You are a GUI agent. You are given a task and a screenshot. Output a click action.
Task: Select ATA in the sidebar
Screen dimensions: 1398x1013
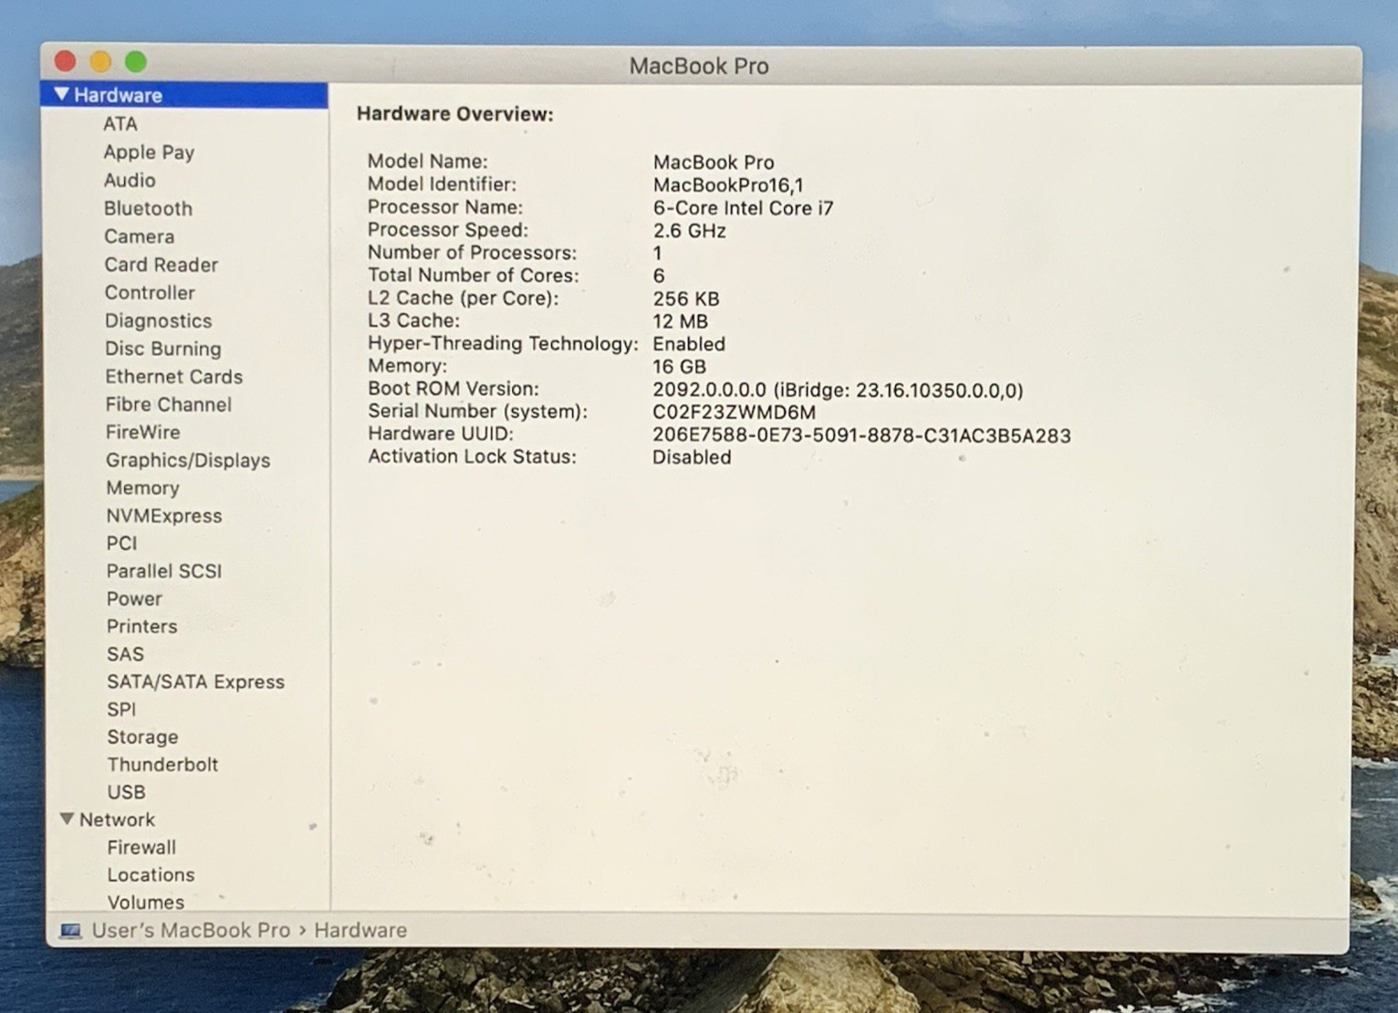click(x=120, y=124)
